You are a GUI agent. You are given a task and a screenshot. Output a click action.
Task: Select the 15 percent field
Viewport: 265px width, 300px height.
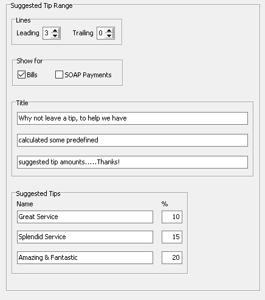click(172, 237)
